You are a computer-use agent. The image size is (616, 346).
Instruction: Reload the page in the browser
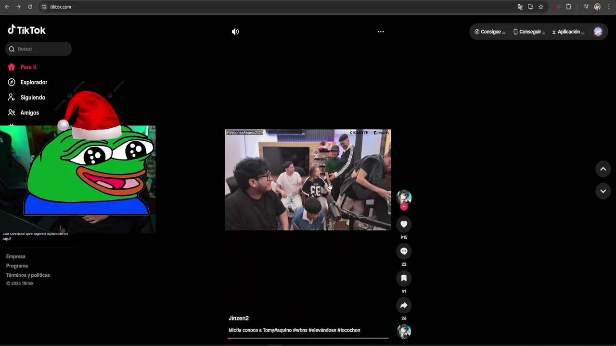click(x=30, y=7)
